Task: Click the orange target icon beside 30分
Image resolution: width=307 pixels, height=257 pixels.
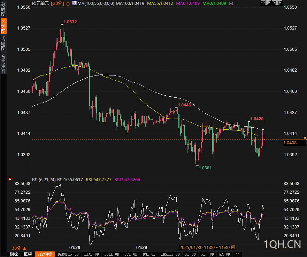Action: point(68,4)
